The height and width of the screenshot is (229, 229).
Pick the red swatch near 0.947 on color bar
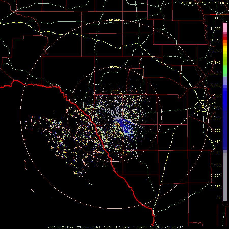(x=225, y=38)
